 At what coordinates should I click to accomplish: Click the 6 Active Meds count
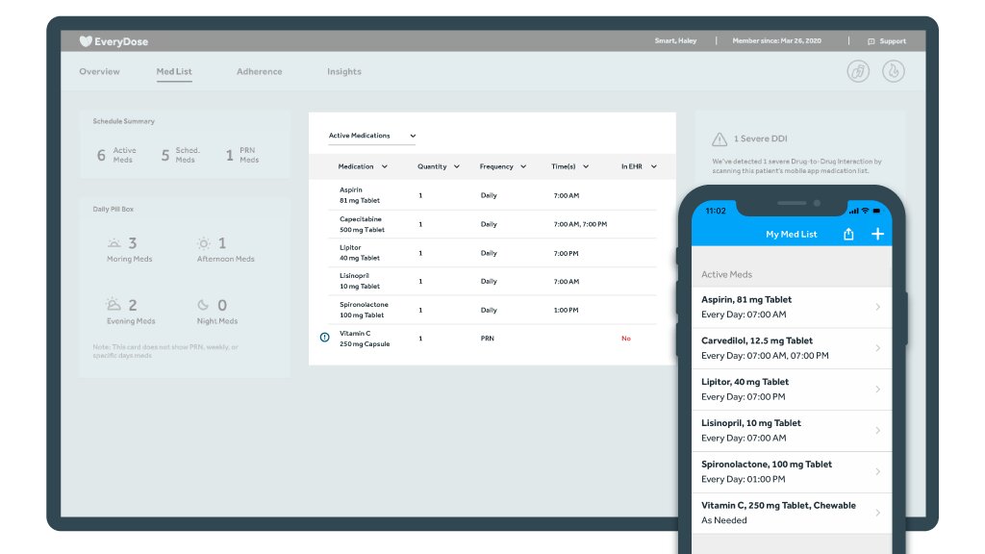pos(116,155)
